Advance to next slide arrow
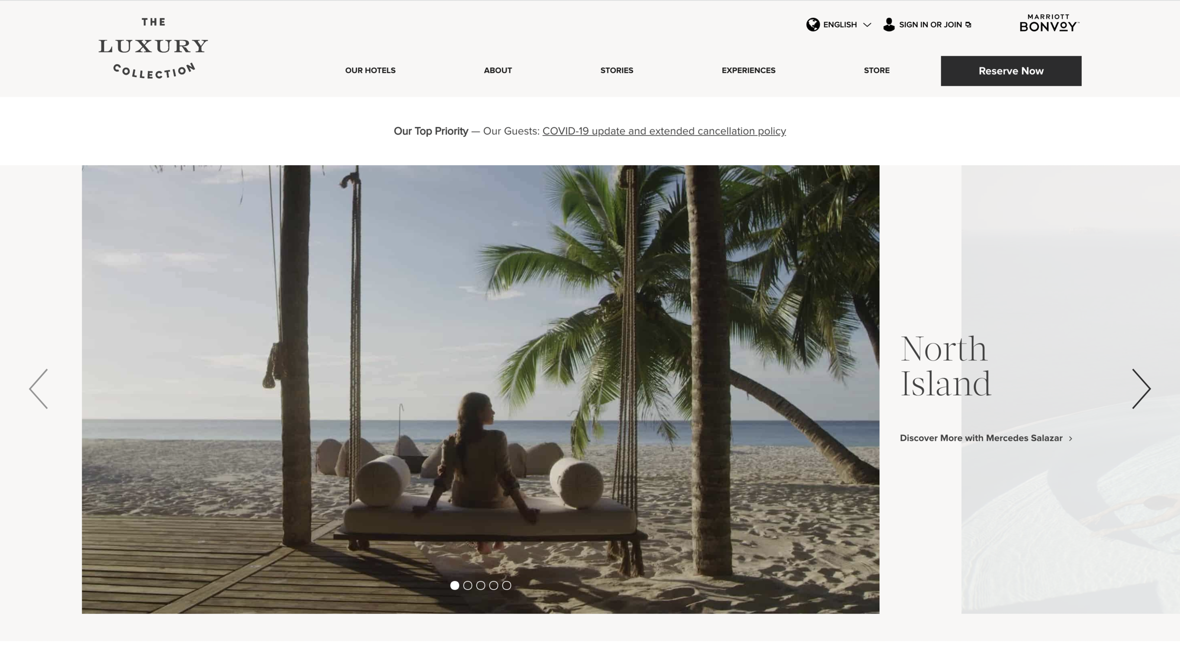The image size is (1180, 665). (1141, 389)
